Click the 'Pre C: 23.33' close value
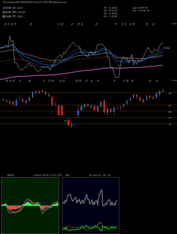Screen dimensions: 177x234 pos(110,16)
